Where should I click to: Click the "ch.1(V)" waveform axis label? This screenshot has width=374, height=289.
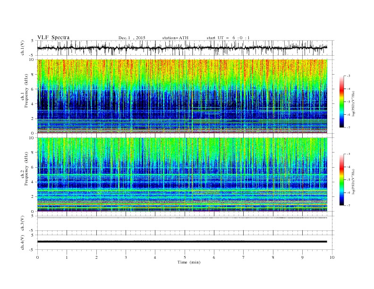[x=23, y=48]
